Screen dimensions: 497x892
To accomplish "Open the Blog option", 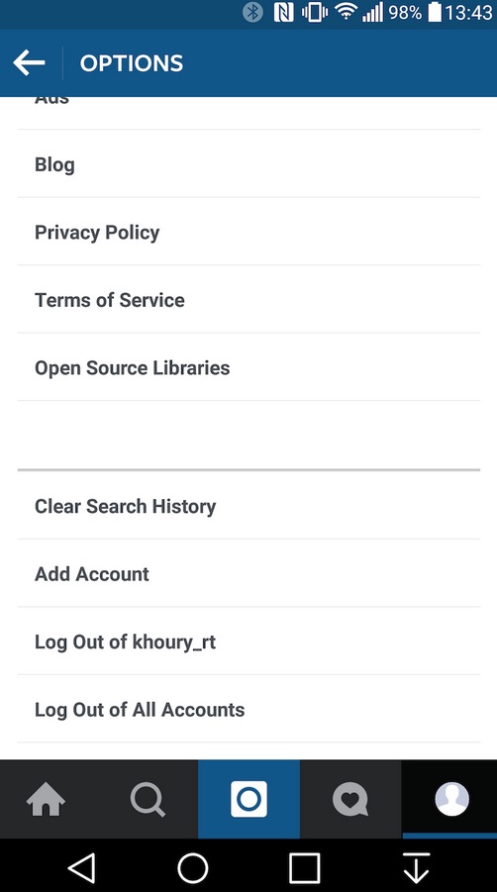I will tap(248, 164).
